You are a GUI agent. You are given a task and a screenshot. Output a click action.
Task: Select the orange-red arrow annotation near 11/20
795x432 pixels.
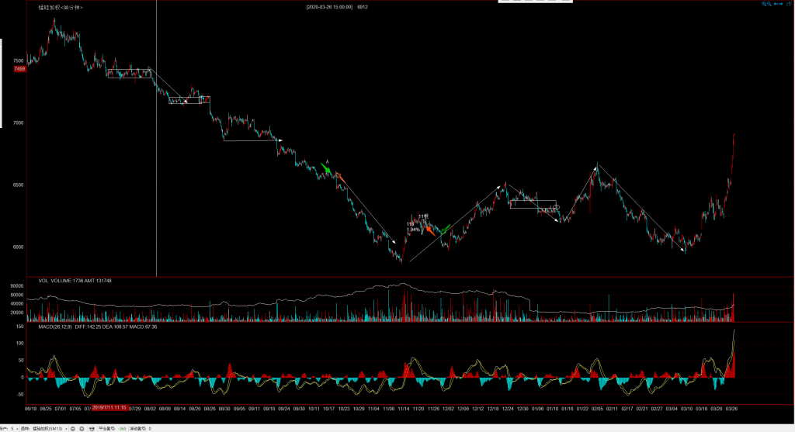click(x=429, y=230)
